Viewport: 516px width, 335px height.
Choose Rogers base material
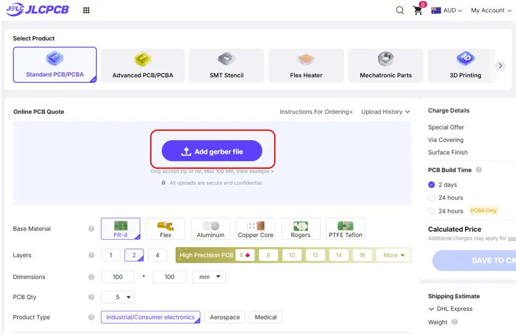pyautogui.click(x=300, y=229)
